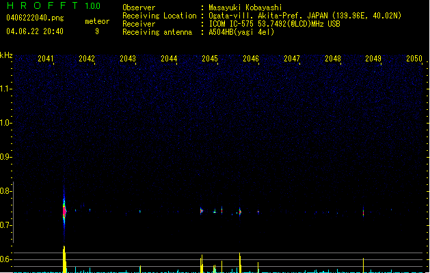The width and height of the screenshot is (430, 273).
Task: Click the small echo spot after 2043
Action: coord(140,212)
